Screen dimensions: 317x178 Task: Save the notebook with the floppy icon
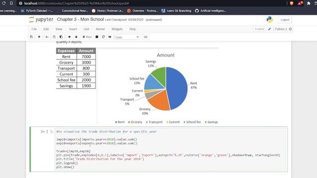(x=31, y=37)
